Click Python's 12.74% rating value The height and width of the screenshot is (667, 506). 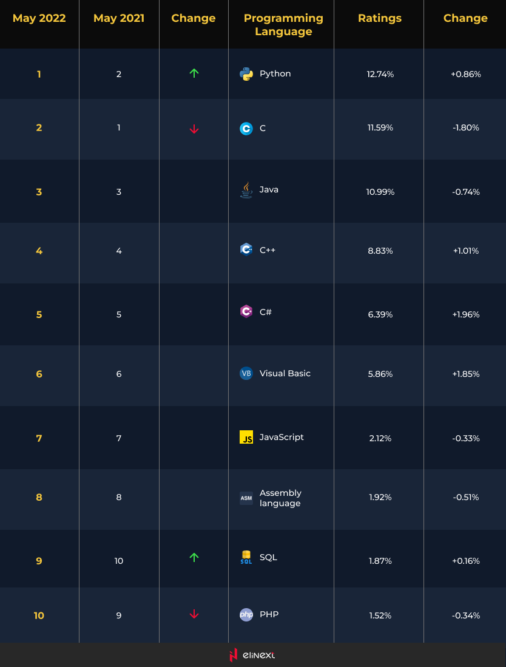[x=380, y=74]
